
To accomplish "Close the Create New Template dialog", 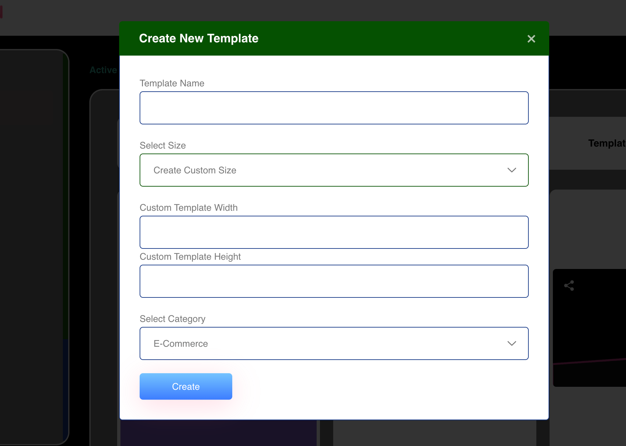I will [x=531, y=39].
